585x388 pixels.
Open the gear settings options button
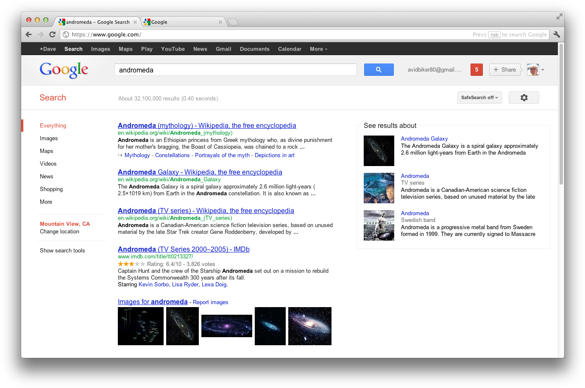pyautogui.click(x=524, y=98)
